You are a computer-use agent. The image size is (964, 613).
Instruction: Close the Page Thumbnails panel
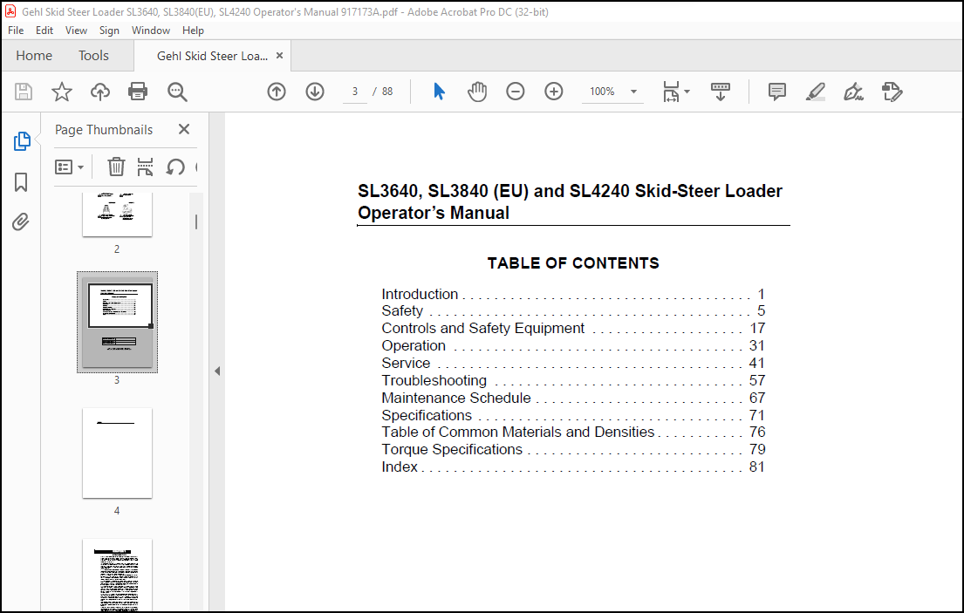click(x=184, y=129)
